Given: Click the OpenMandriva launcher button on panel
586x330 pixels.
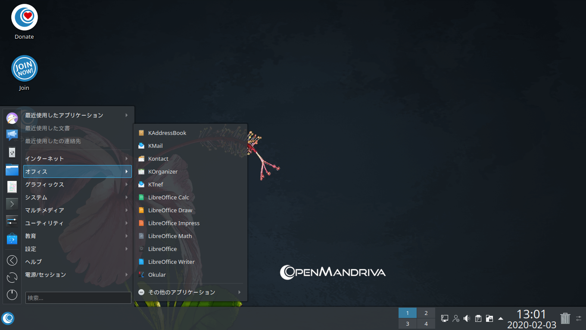Looking at the screenshot, I should coord(8,318).
